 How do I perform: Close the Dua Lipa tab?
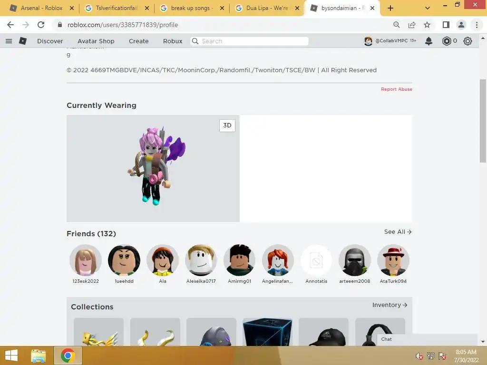pos(297,9)
